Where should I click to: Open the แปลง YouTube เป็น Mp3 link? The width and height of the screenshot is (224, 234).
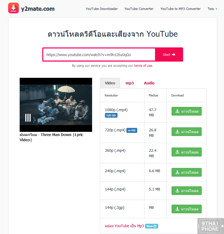click(124, 226)
